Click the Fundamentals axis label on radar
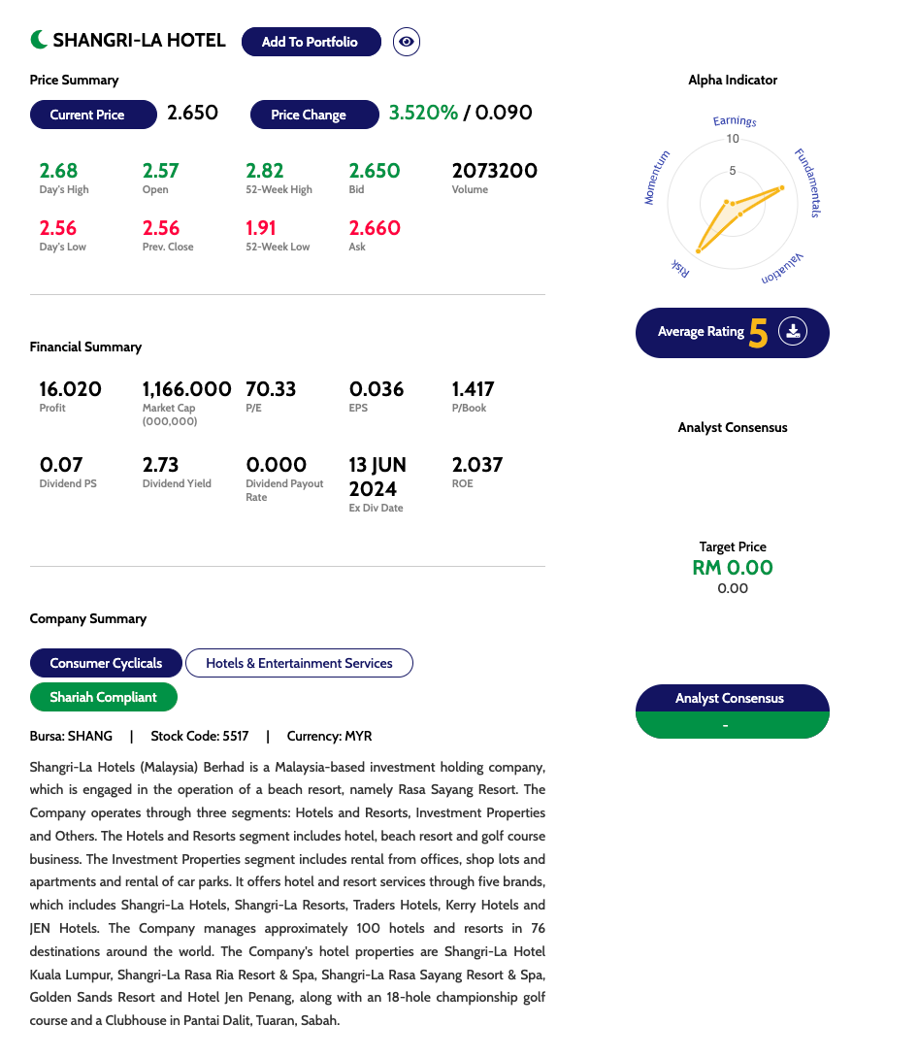 [x=807, y=182]
